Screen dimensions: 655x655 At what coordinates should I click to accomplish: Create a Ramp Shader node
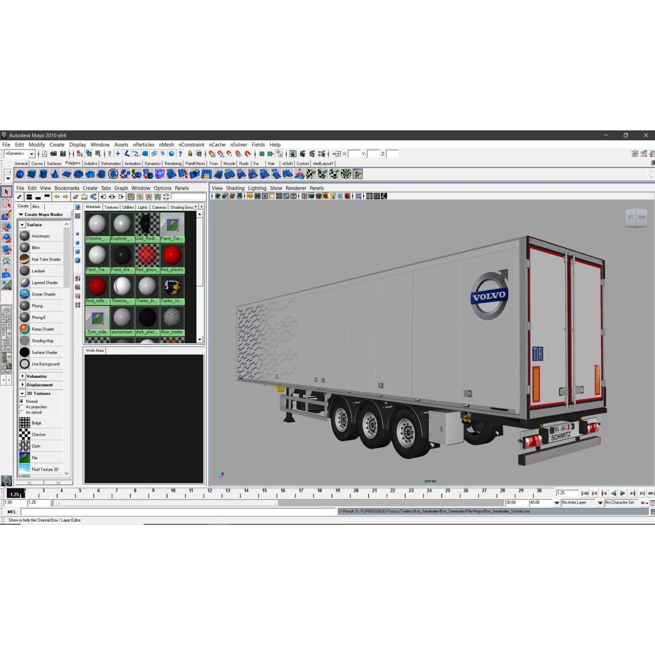point(41,329)
